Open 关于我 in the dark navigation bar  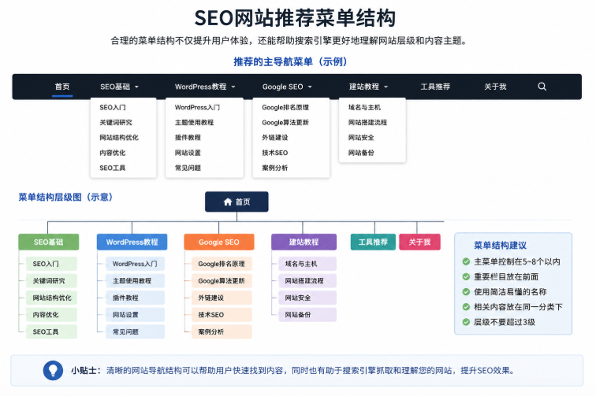point(495,87)
